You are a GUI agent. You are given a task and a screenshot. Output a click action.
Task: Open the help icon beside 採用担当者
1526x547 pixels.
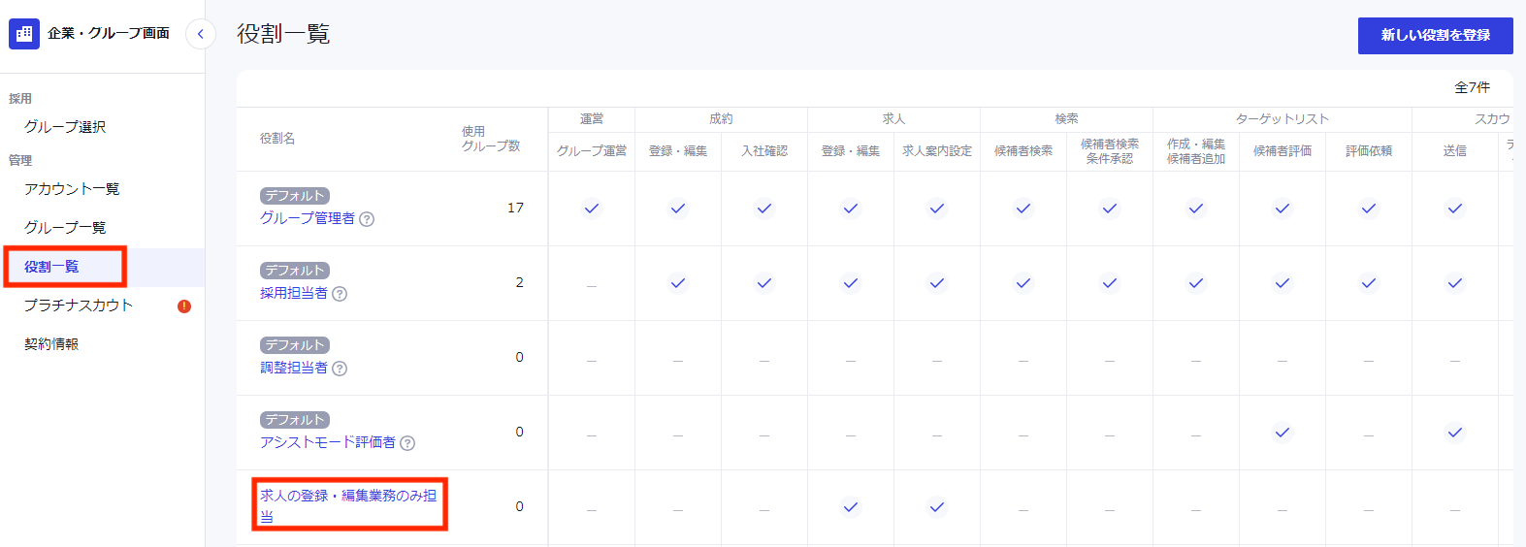point(340,294)
